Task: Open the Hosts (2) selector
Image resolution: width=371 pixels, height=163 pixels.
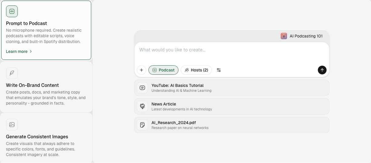Action: pyautogui.click(x=196, y=70)
